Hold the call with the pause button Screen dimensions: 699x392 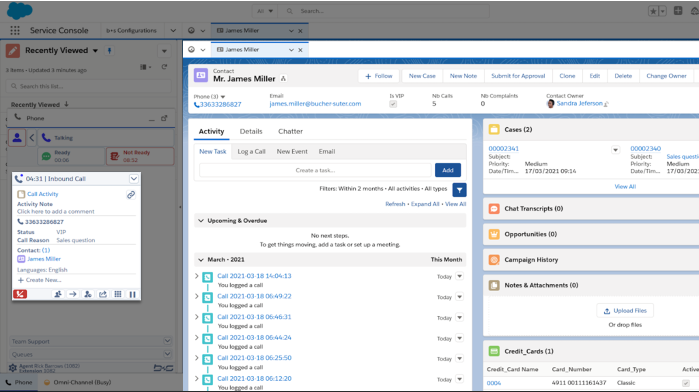point(132,294)
